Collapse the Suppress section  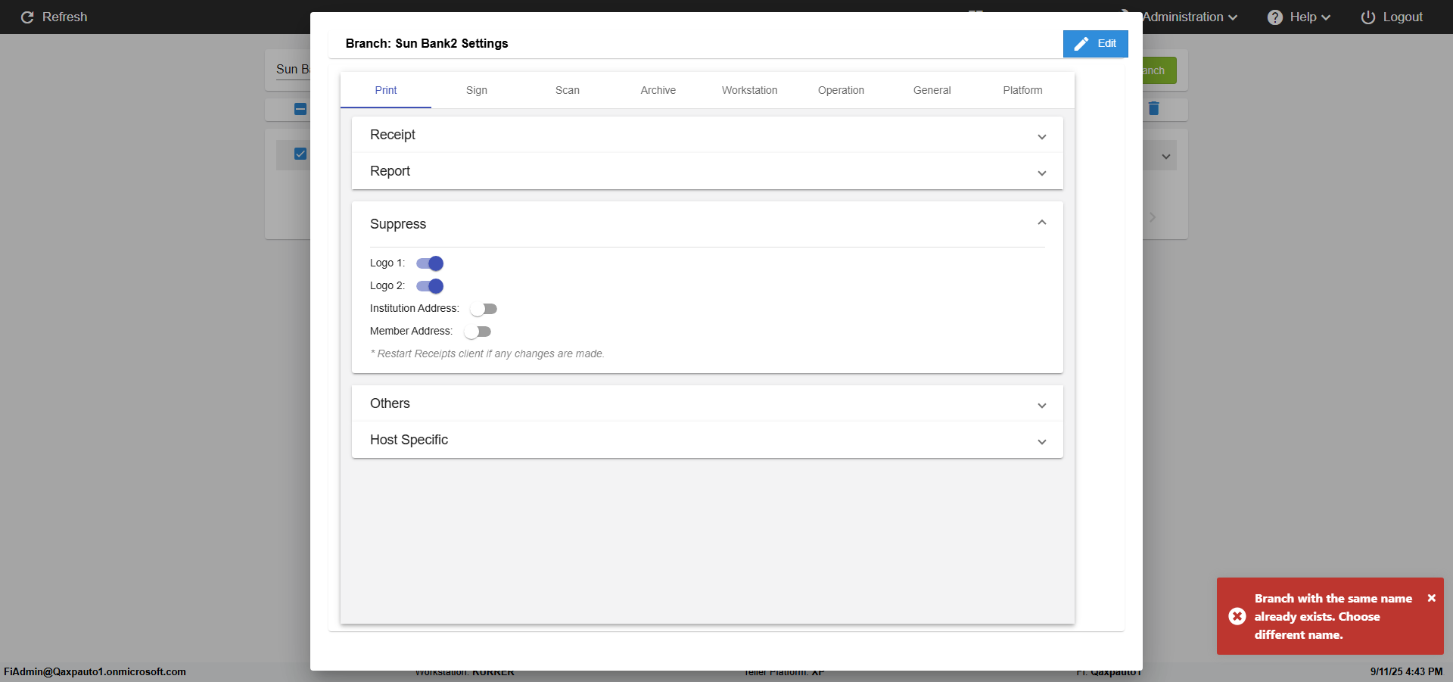1042,223
